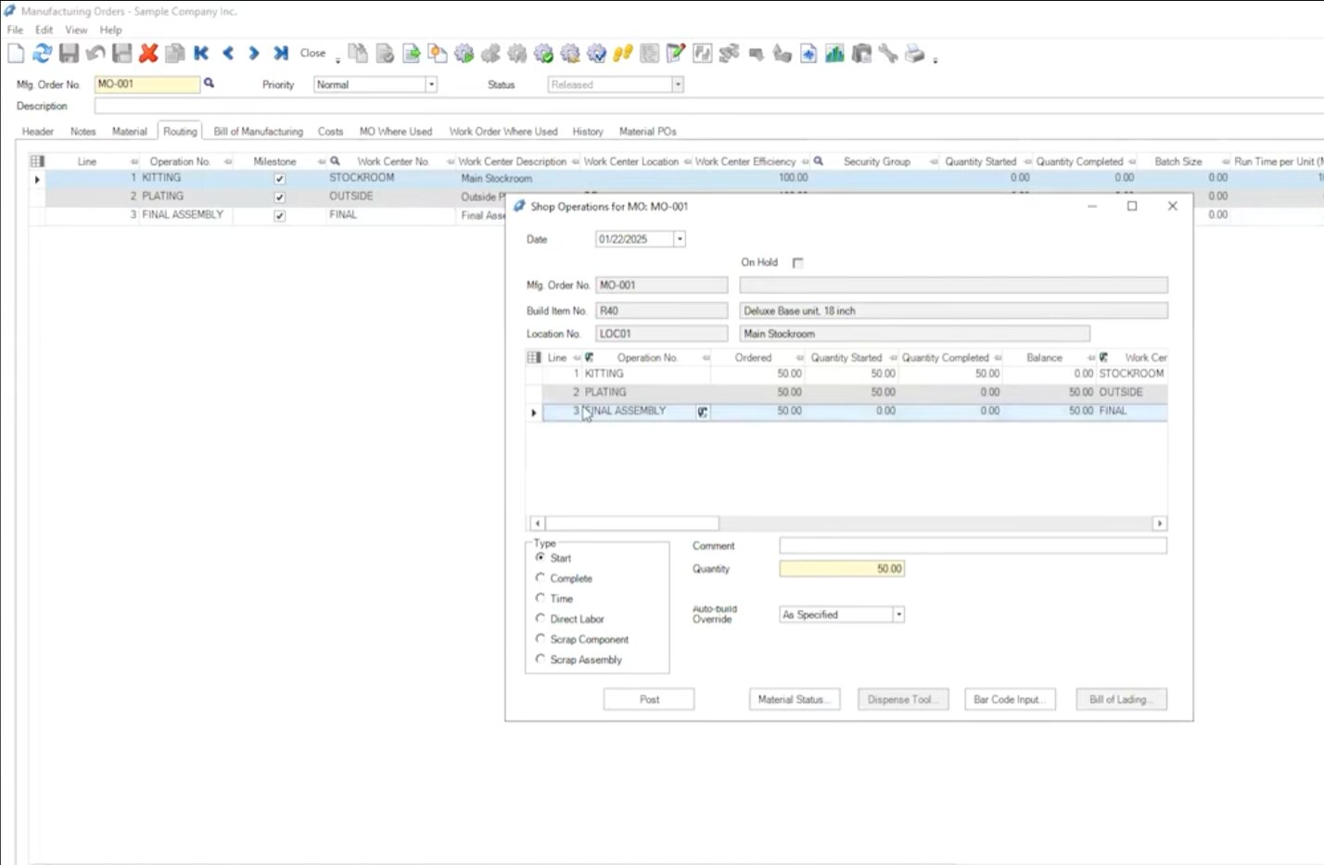Select the Scrap Component radio button

click(541, 639)
